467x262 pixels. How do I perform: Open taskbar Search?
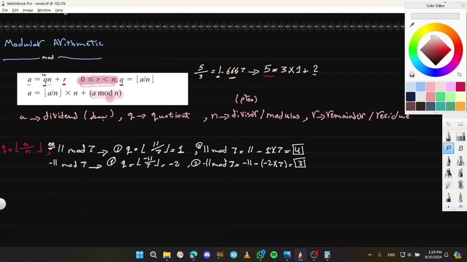153,255
